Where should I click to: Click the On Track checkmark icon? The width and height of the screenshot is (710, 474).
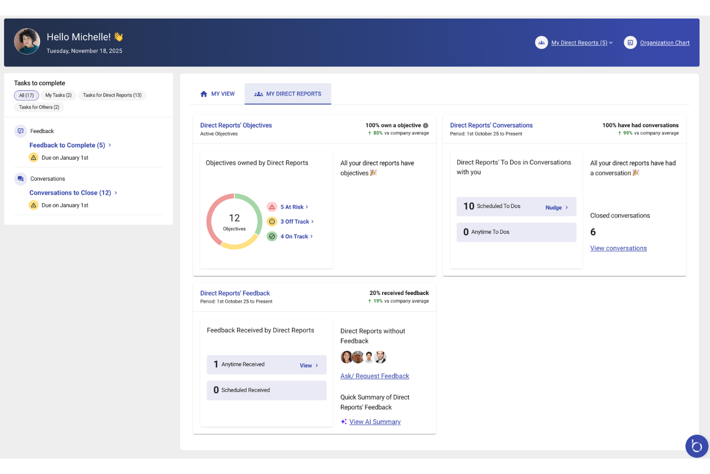pos(272,236)
